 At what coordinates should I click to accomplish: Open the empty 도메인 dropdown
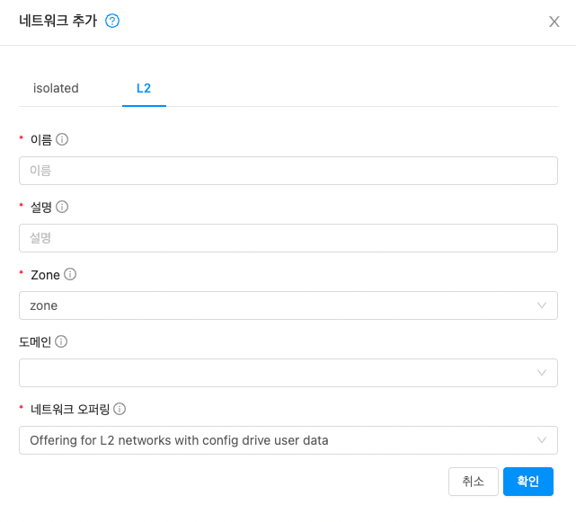(x=288, y=373)
